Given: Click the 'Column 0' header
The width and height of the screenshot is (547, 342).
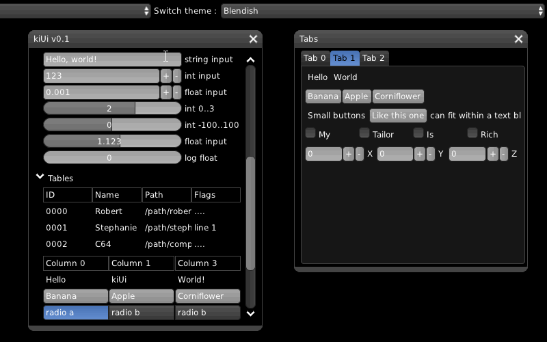Looking at the screenshot, I should click(x=76, y=263).
